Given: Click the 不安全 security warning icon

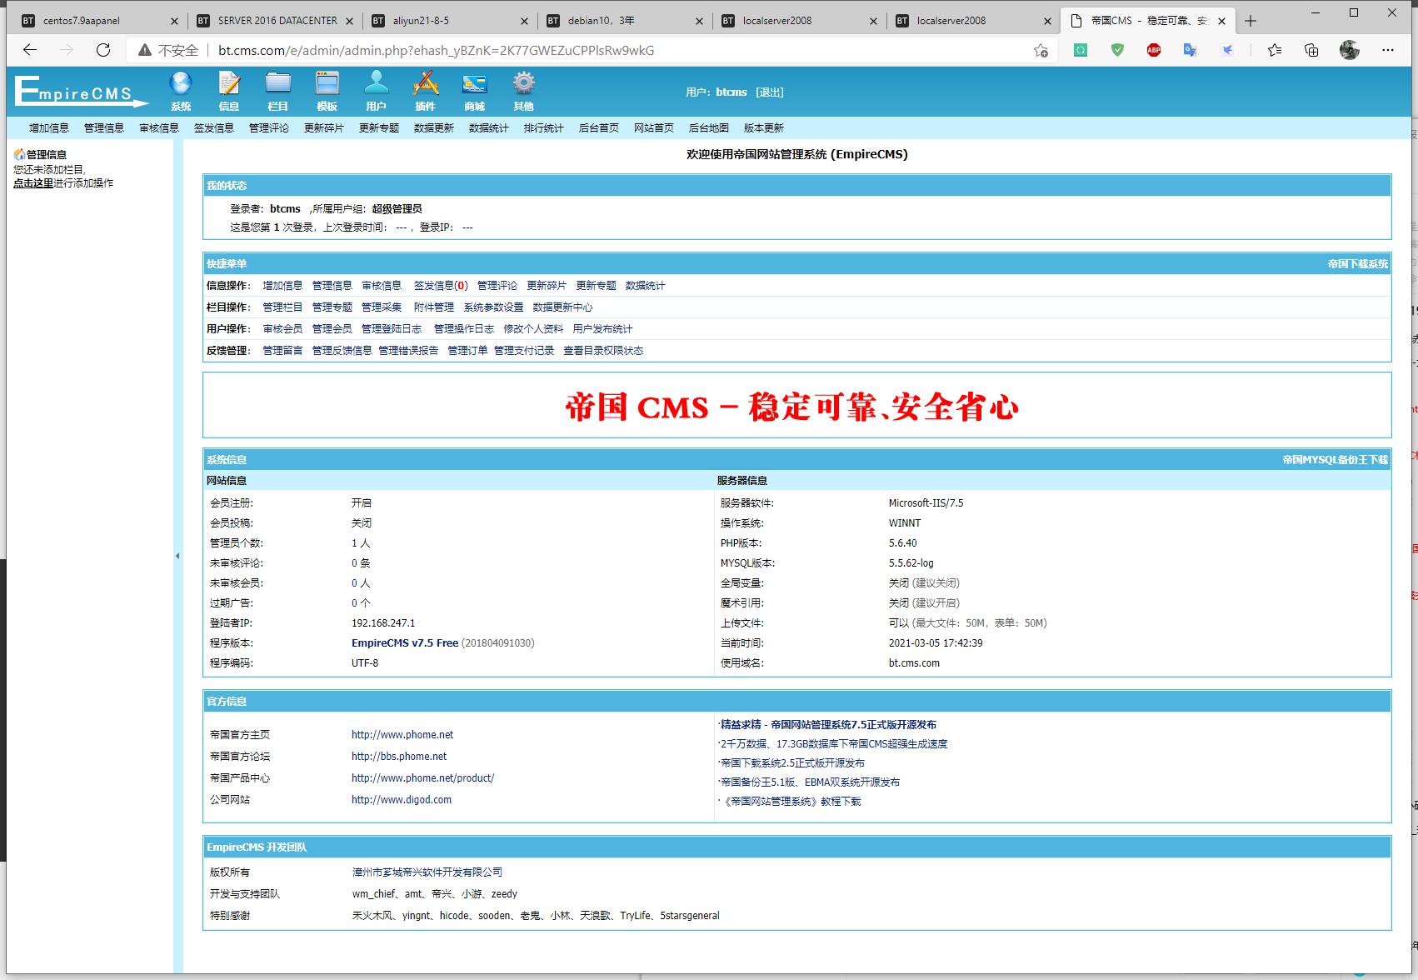Looking at the screenshot, I should click(144, 50).
